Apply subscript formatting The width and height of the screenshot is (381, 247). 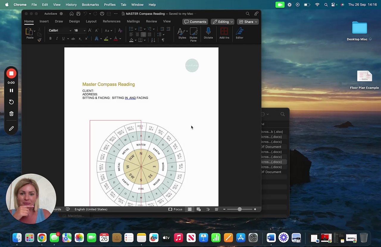click(x=80, y=39)
